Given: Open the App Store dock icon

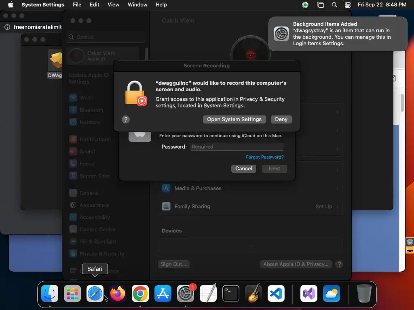Looking at the screenshot, I should pos(163,293).
